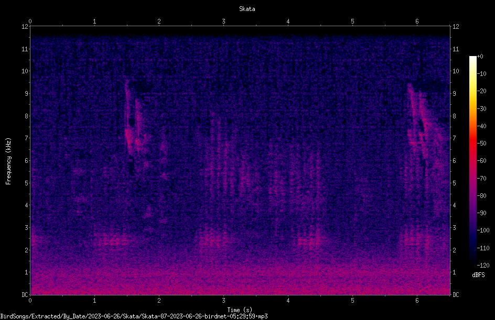
Task: Click "9" on the left frequency axis
Action: [x=26, y=94]
